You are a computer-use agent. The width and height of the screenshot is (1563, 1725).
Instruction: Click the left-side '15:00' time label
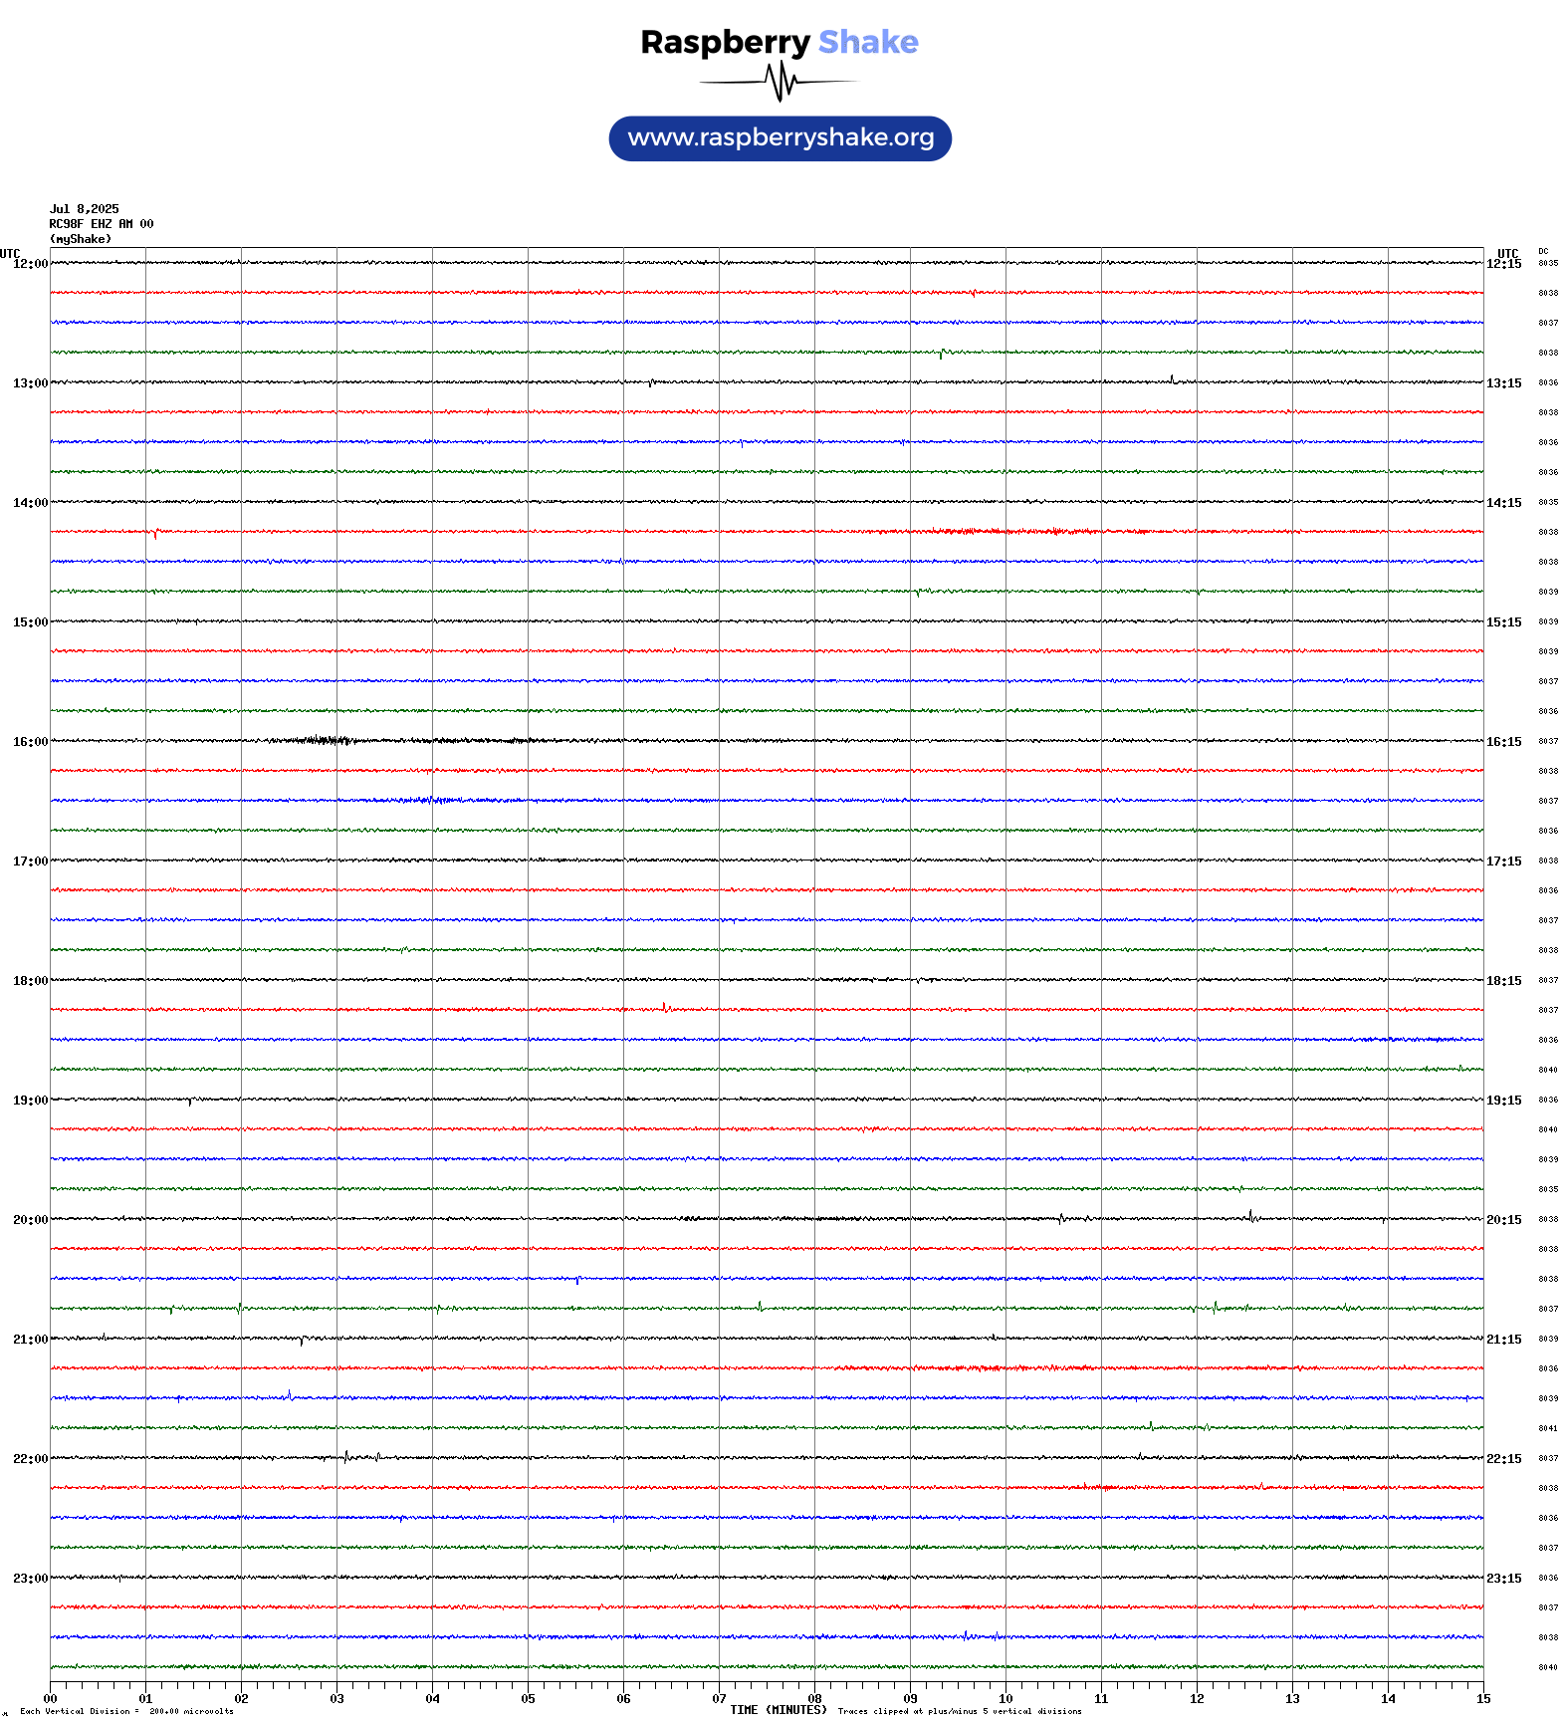point(30,622)
